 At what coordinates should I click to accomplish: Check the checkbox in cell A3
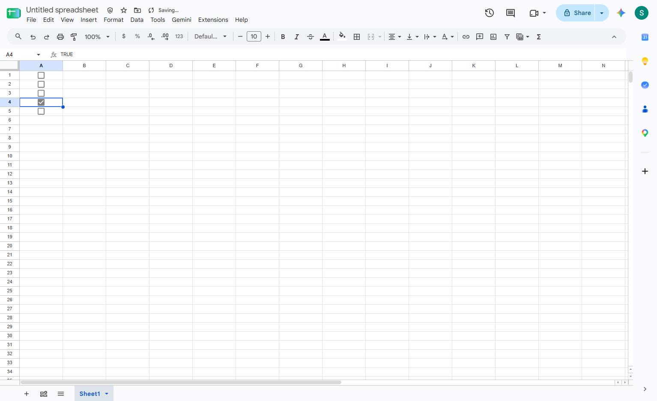click(41, 93)
